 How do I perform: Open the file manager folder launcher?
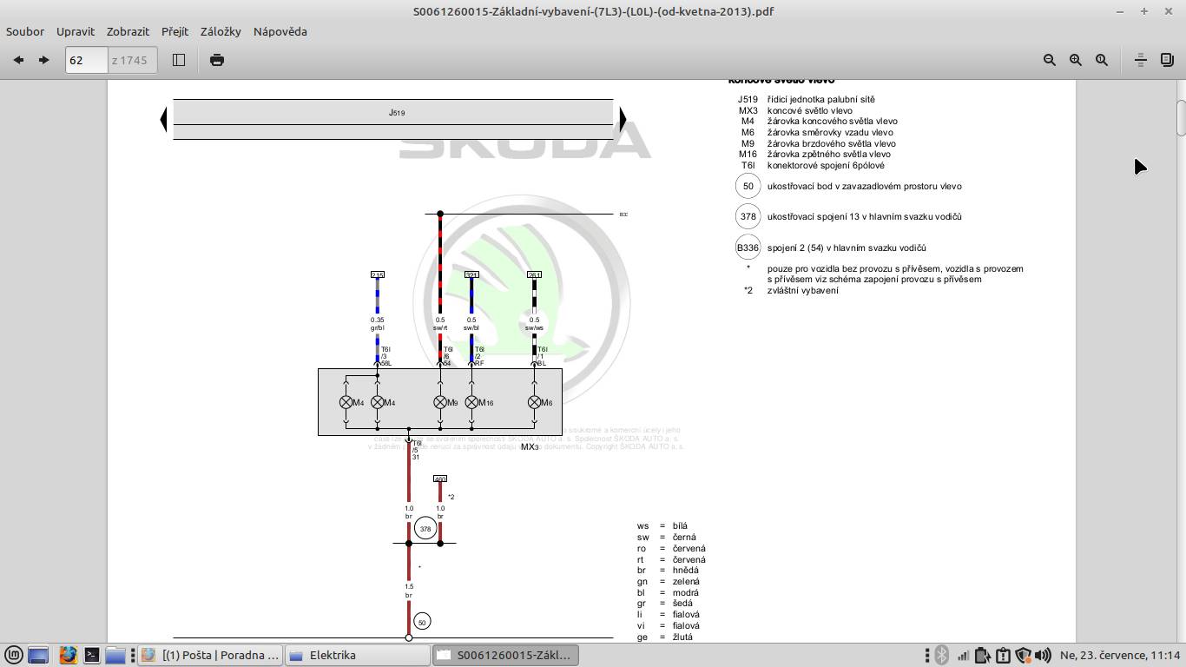115,655
